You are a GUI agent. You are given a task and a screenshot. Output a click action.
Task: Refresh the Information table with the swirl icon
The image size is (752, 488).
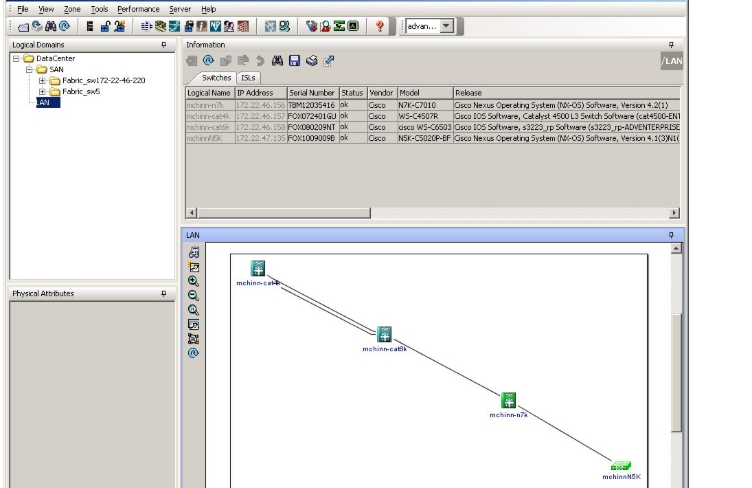point(208,60)
